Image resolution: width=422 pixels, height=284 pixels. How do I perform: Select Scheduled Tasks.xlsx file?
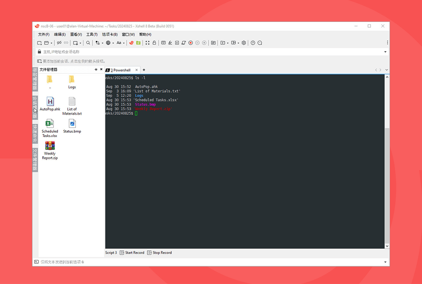click(50, 128)
